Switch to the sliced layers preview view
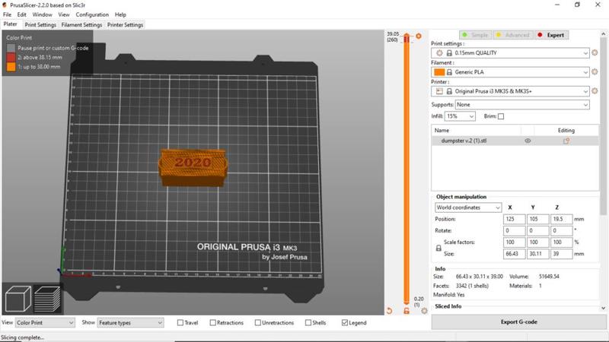The height and width of the screenshot is (342, 609). coord(47,299)
